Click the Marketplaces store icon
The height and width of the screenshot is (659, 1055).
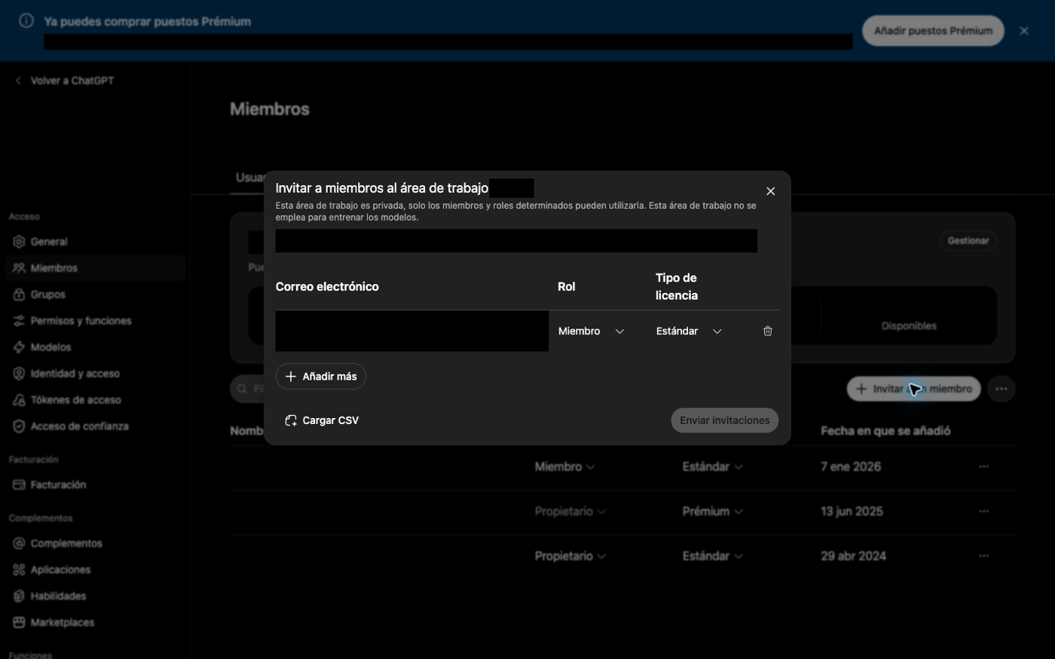(x=19, y=623)
